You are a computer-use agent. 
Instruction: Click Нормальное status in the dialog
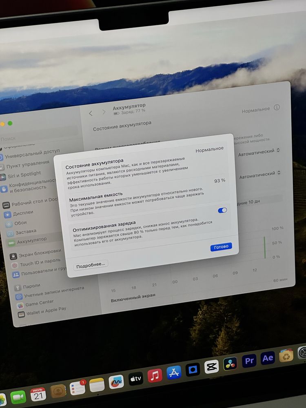[209, 150]
